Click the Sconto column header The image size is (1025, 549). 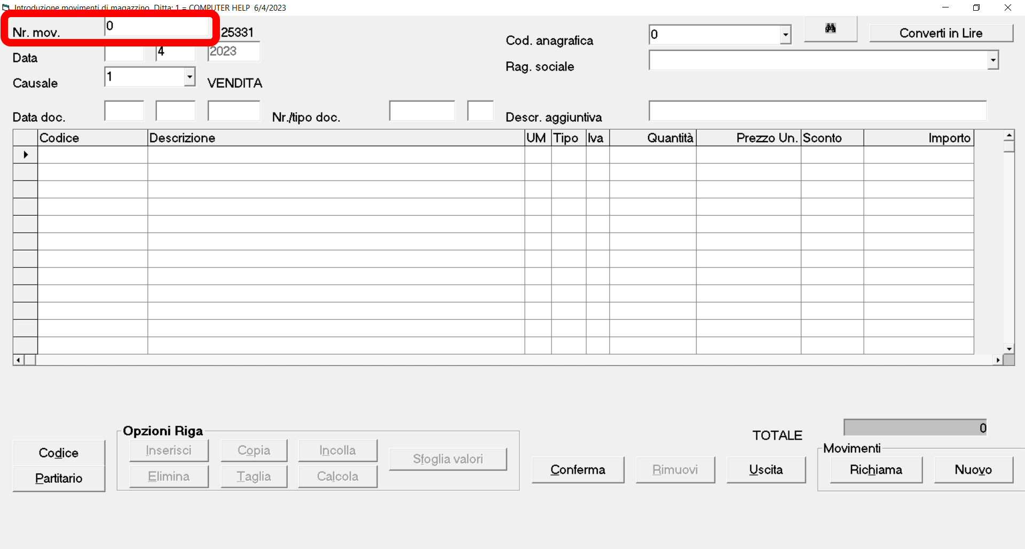(x=832, y=138)
